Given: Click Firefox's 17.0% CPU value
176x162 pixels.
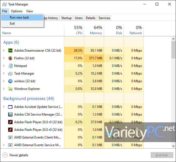Looking at the screenshot, I should 78,58.
